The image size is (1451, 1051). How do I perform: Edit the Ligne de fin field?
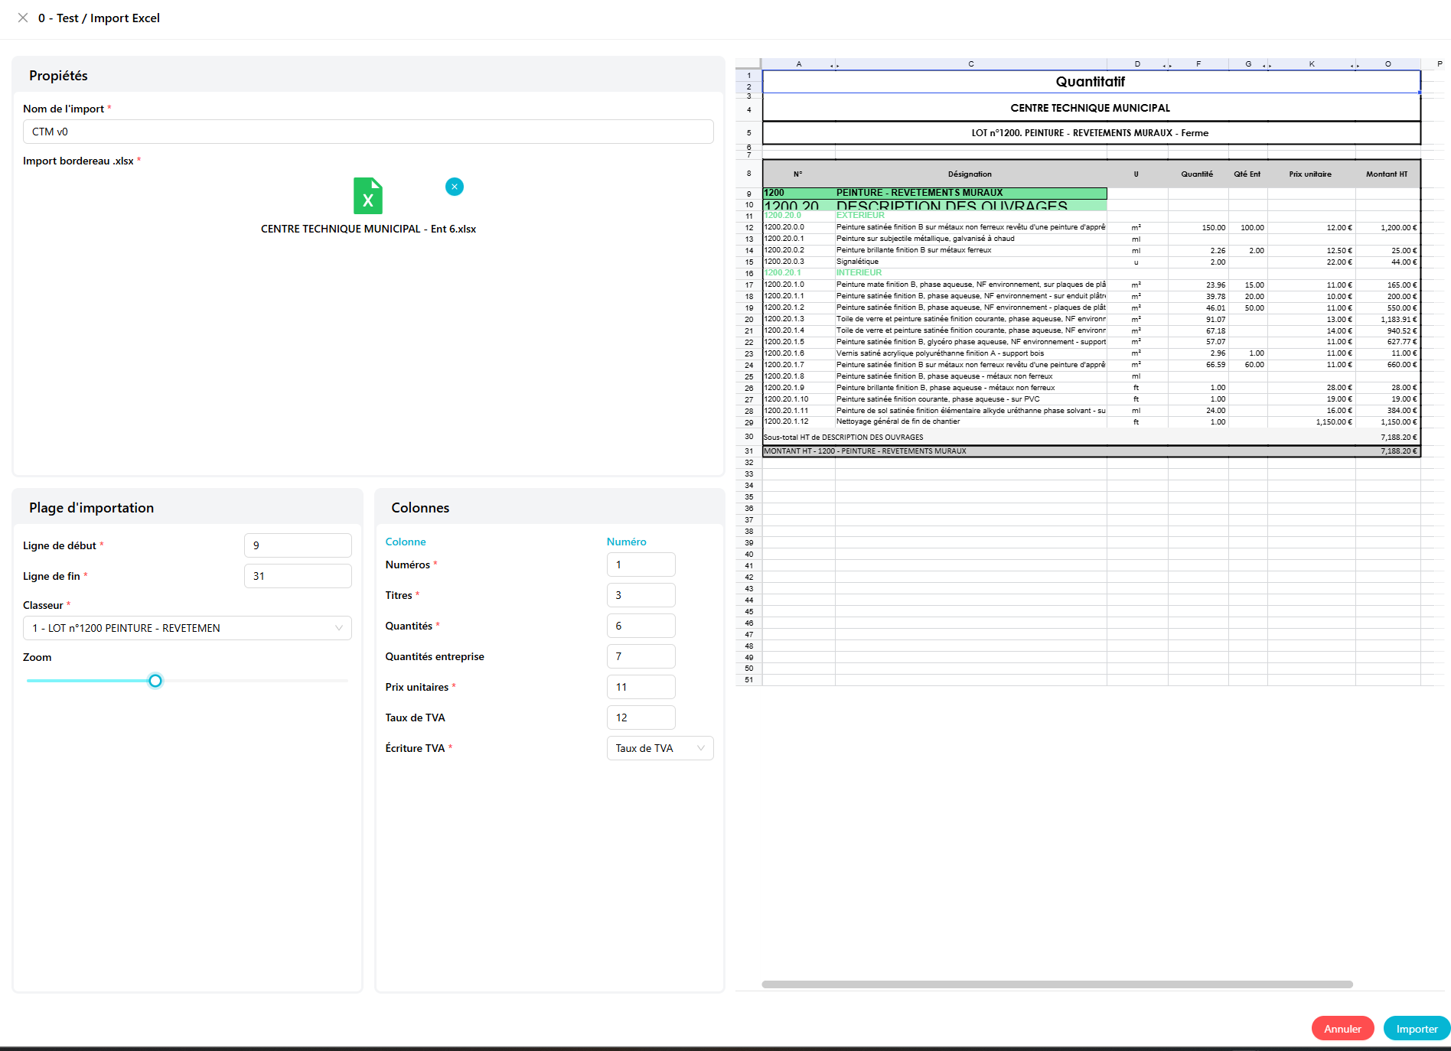point(298,576)
